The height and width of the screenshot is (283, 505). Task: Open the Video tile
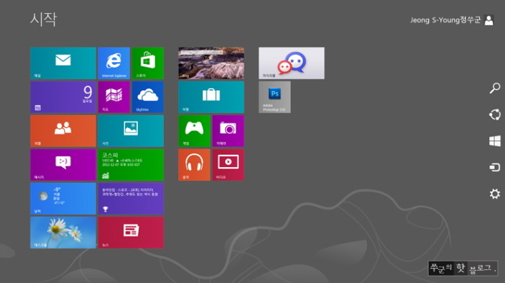[228, 165]
